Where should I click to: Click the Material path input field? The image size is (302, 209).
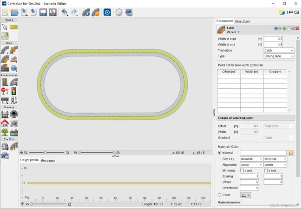(263, 153)
